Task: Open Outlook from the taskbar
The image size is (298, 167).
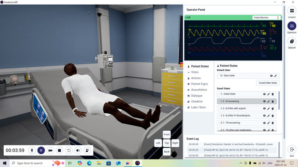Action: 118,163
